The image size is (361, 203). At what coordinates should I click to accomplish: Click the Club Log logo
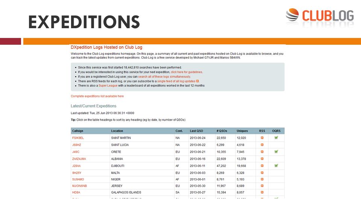pyautogui.click(x=320, y=16)
